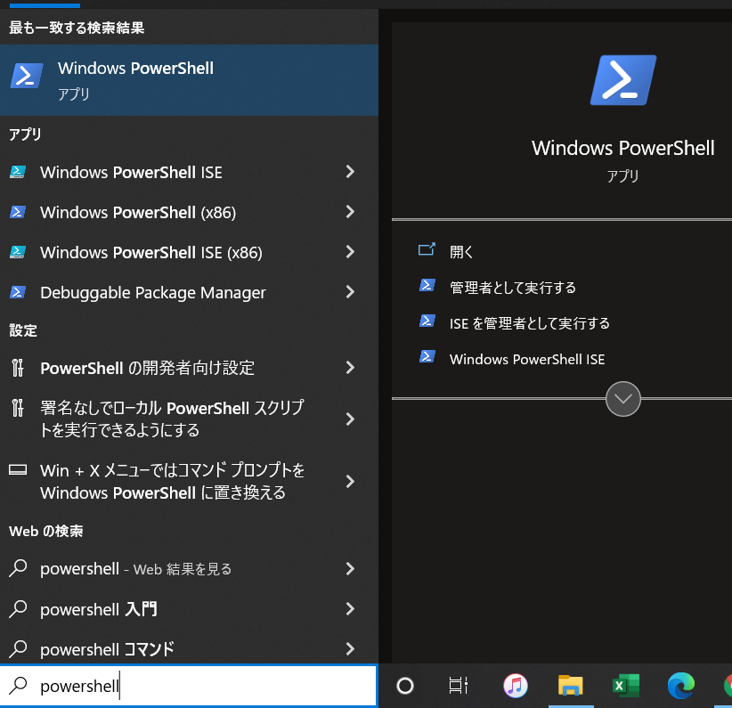This screenshot has height=708, width=732.
Task: Open Excel from the taskbar
Action: pos(625,686)
